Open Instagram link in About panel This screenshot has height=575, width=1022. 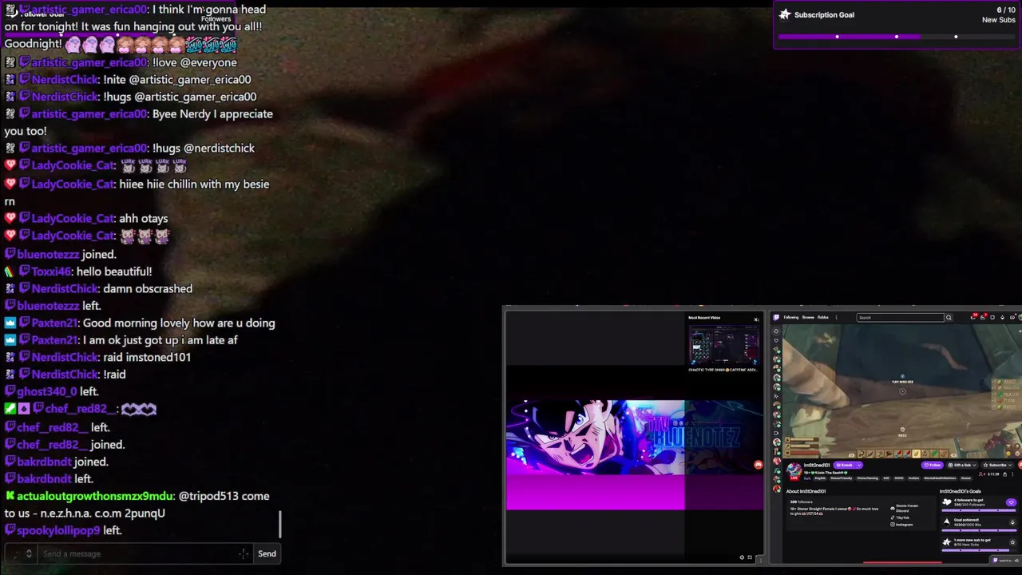(901, 525)
